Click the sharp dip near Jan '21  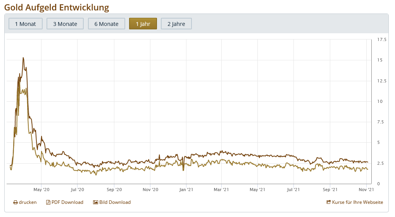(x=183, y=170)
